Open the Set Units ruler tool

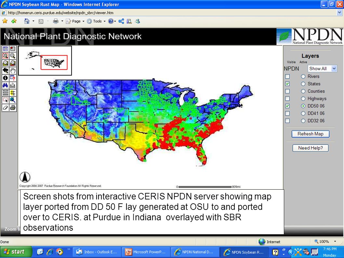click(x=6, y=93)
